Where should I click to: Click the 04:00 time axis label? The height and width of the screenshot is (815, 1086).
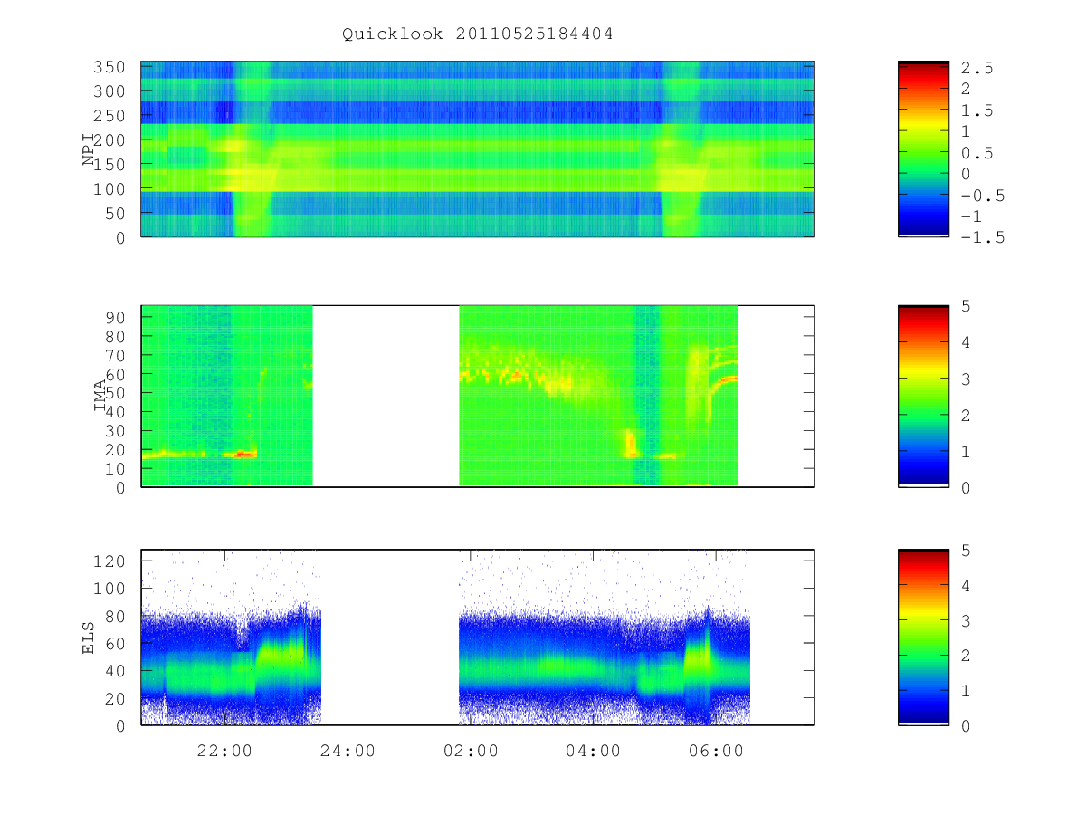pyautogui.click(x=593, y=751)
